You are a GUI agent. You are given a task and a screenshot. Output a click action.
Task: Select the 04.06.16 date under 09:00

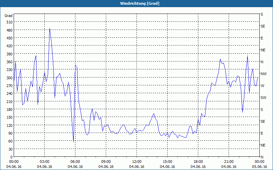(106, 167)
